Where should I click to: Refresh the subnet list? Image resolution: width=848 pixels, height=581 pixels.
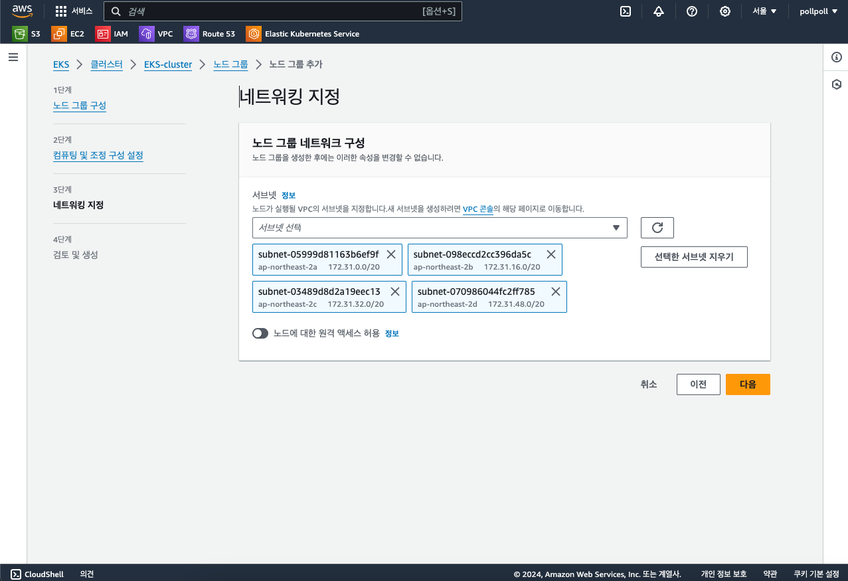click(x=657, y=228)
